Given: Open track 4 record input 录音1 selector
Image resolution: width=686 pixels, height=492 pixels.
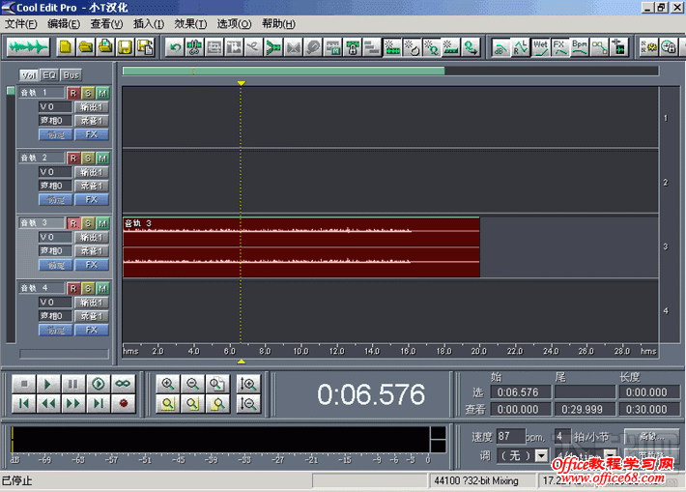Looking at the screenshot, I should pyautogui.click(x=92, y=316).
